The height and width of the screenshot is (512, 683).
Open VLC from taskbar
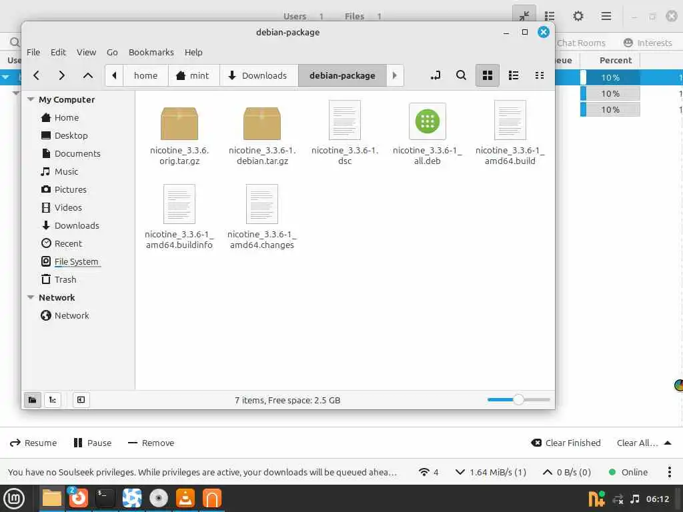tap(185, 498)
